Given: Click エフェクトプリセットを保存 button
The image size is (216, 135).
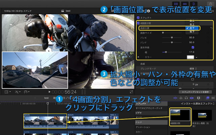Looking at the screenshot, I should pyautogui.click(x=195, y=92).
